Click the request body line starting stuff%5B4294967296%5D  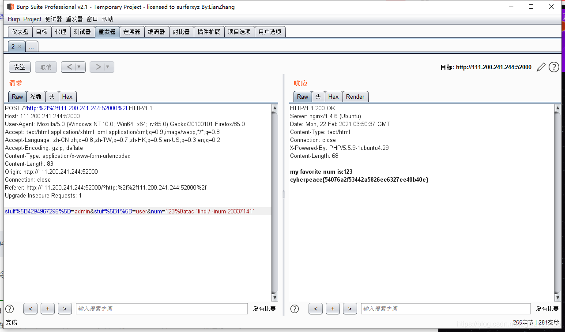(130, 212)
